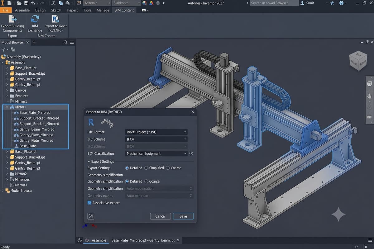Expand the Features folder node

pyautogui.click(x=7, y=96)
